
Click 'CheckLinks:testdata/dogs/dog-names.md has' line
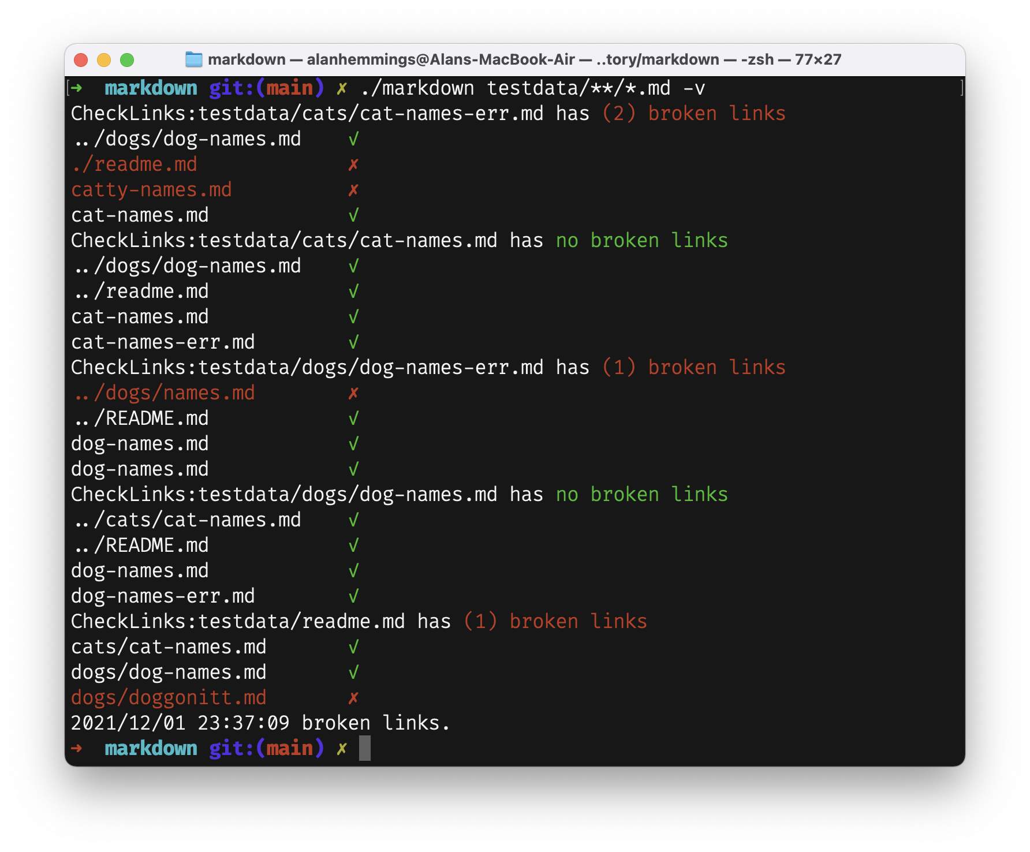[307, 495]
